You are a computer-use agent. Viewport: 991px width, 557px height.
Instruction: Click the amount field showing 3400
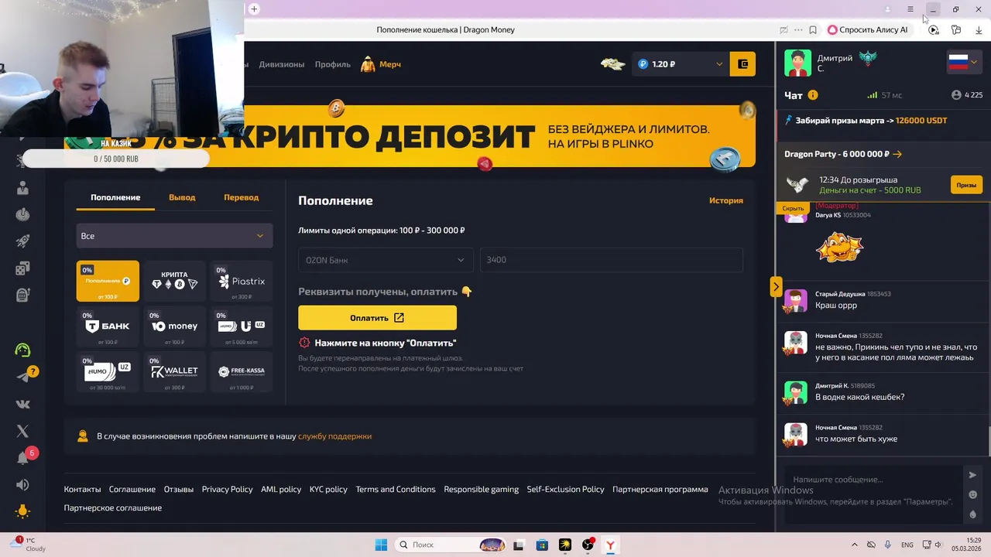[x=611, y=260]
